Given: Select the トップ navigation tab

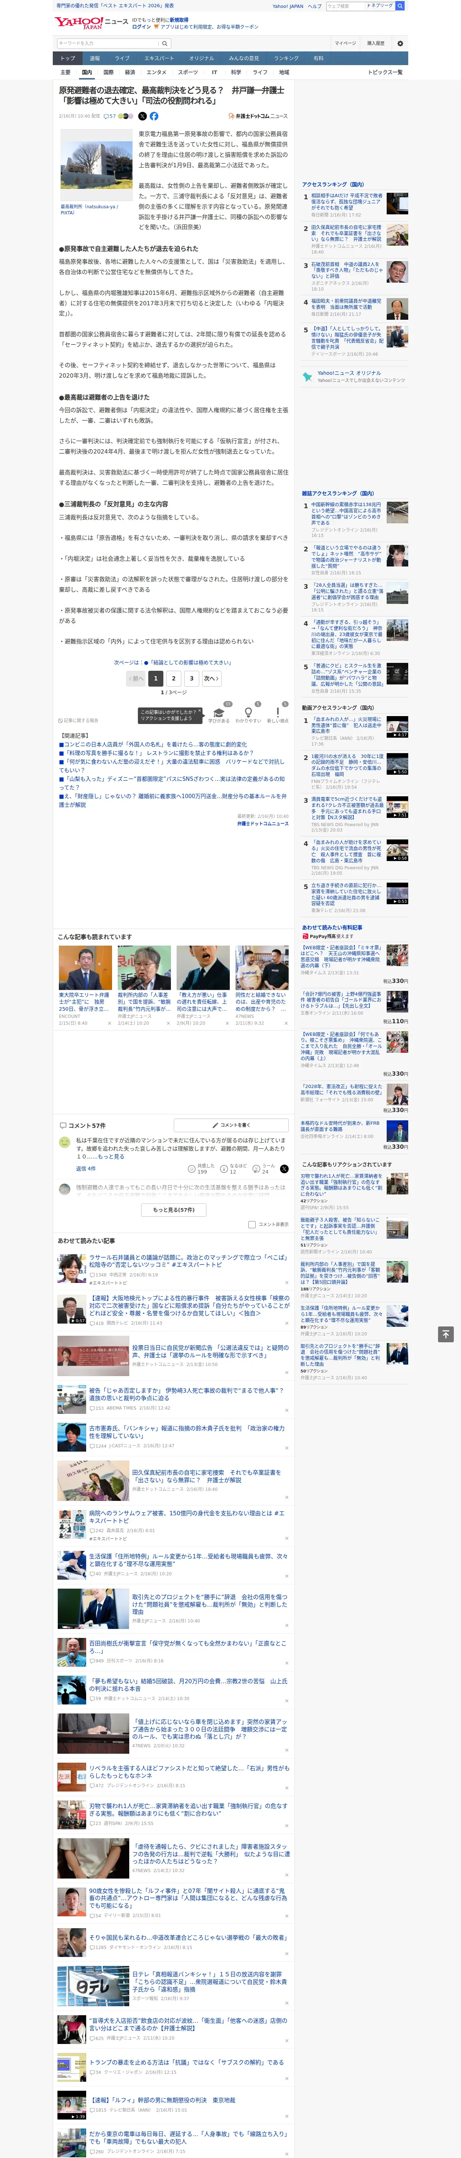Looking at the screenshot, I should point(68,59).
